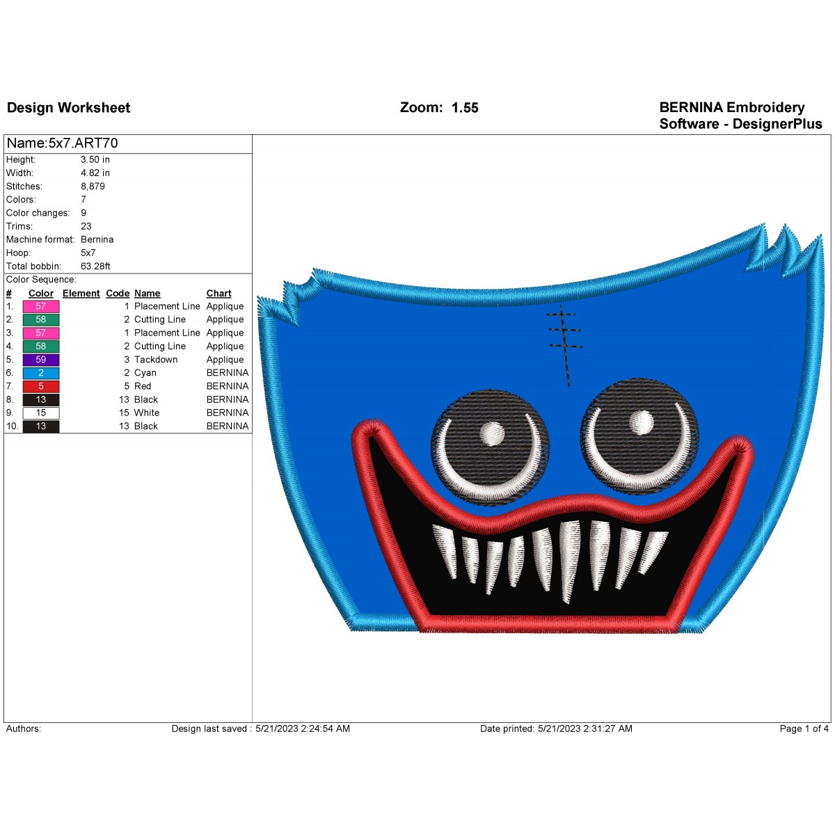Screen dimensions: 835x835
Task: Click the cyan color swatch numbered 2
Action: [x=41, y=373]
